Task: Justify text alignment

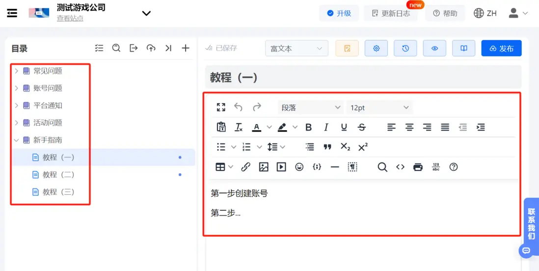Action: click(x=445, y=127)
